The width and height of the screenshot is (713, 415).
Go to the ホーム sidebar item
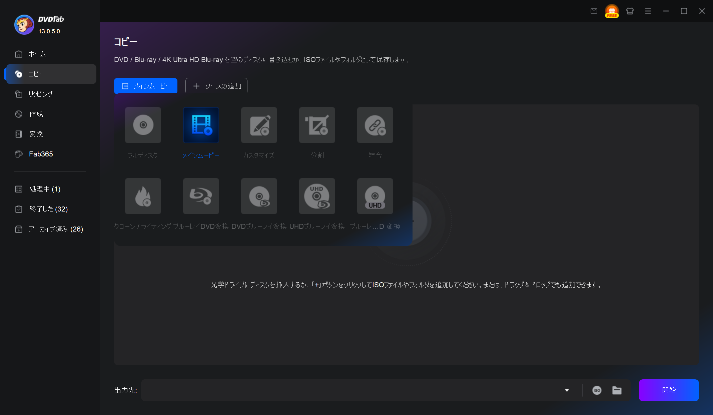(37, 54)
